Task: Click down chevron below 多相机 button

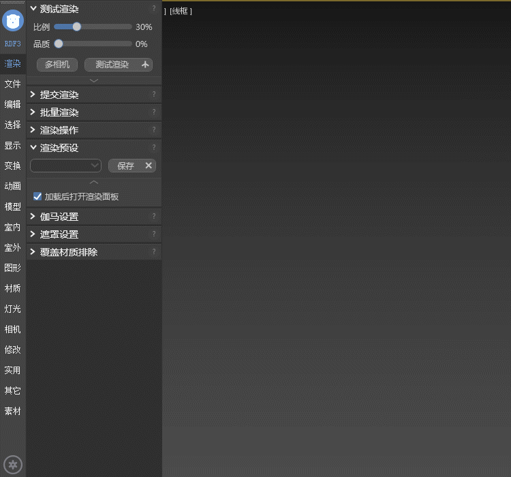Action: click(94, 80)
